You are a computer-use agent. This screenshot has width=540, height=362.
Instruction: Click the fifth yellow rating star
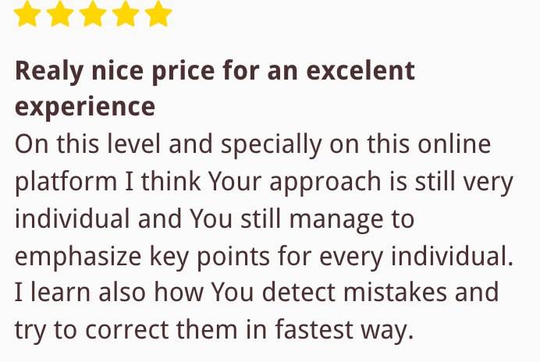pos(158,13)
